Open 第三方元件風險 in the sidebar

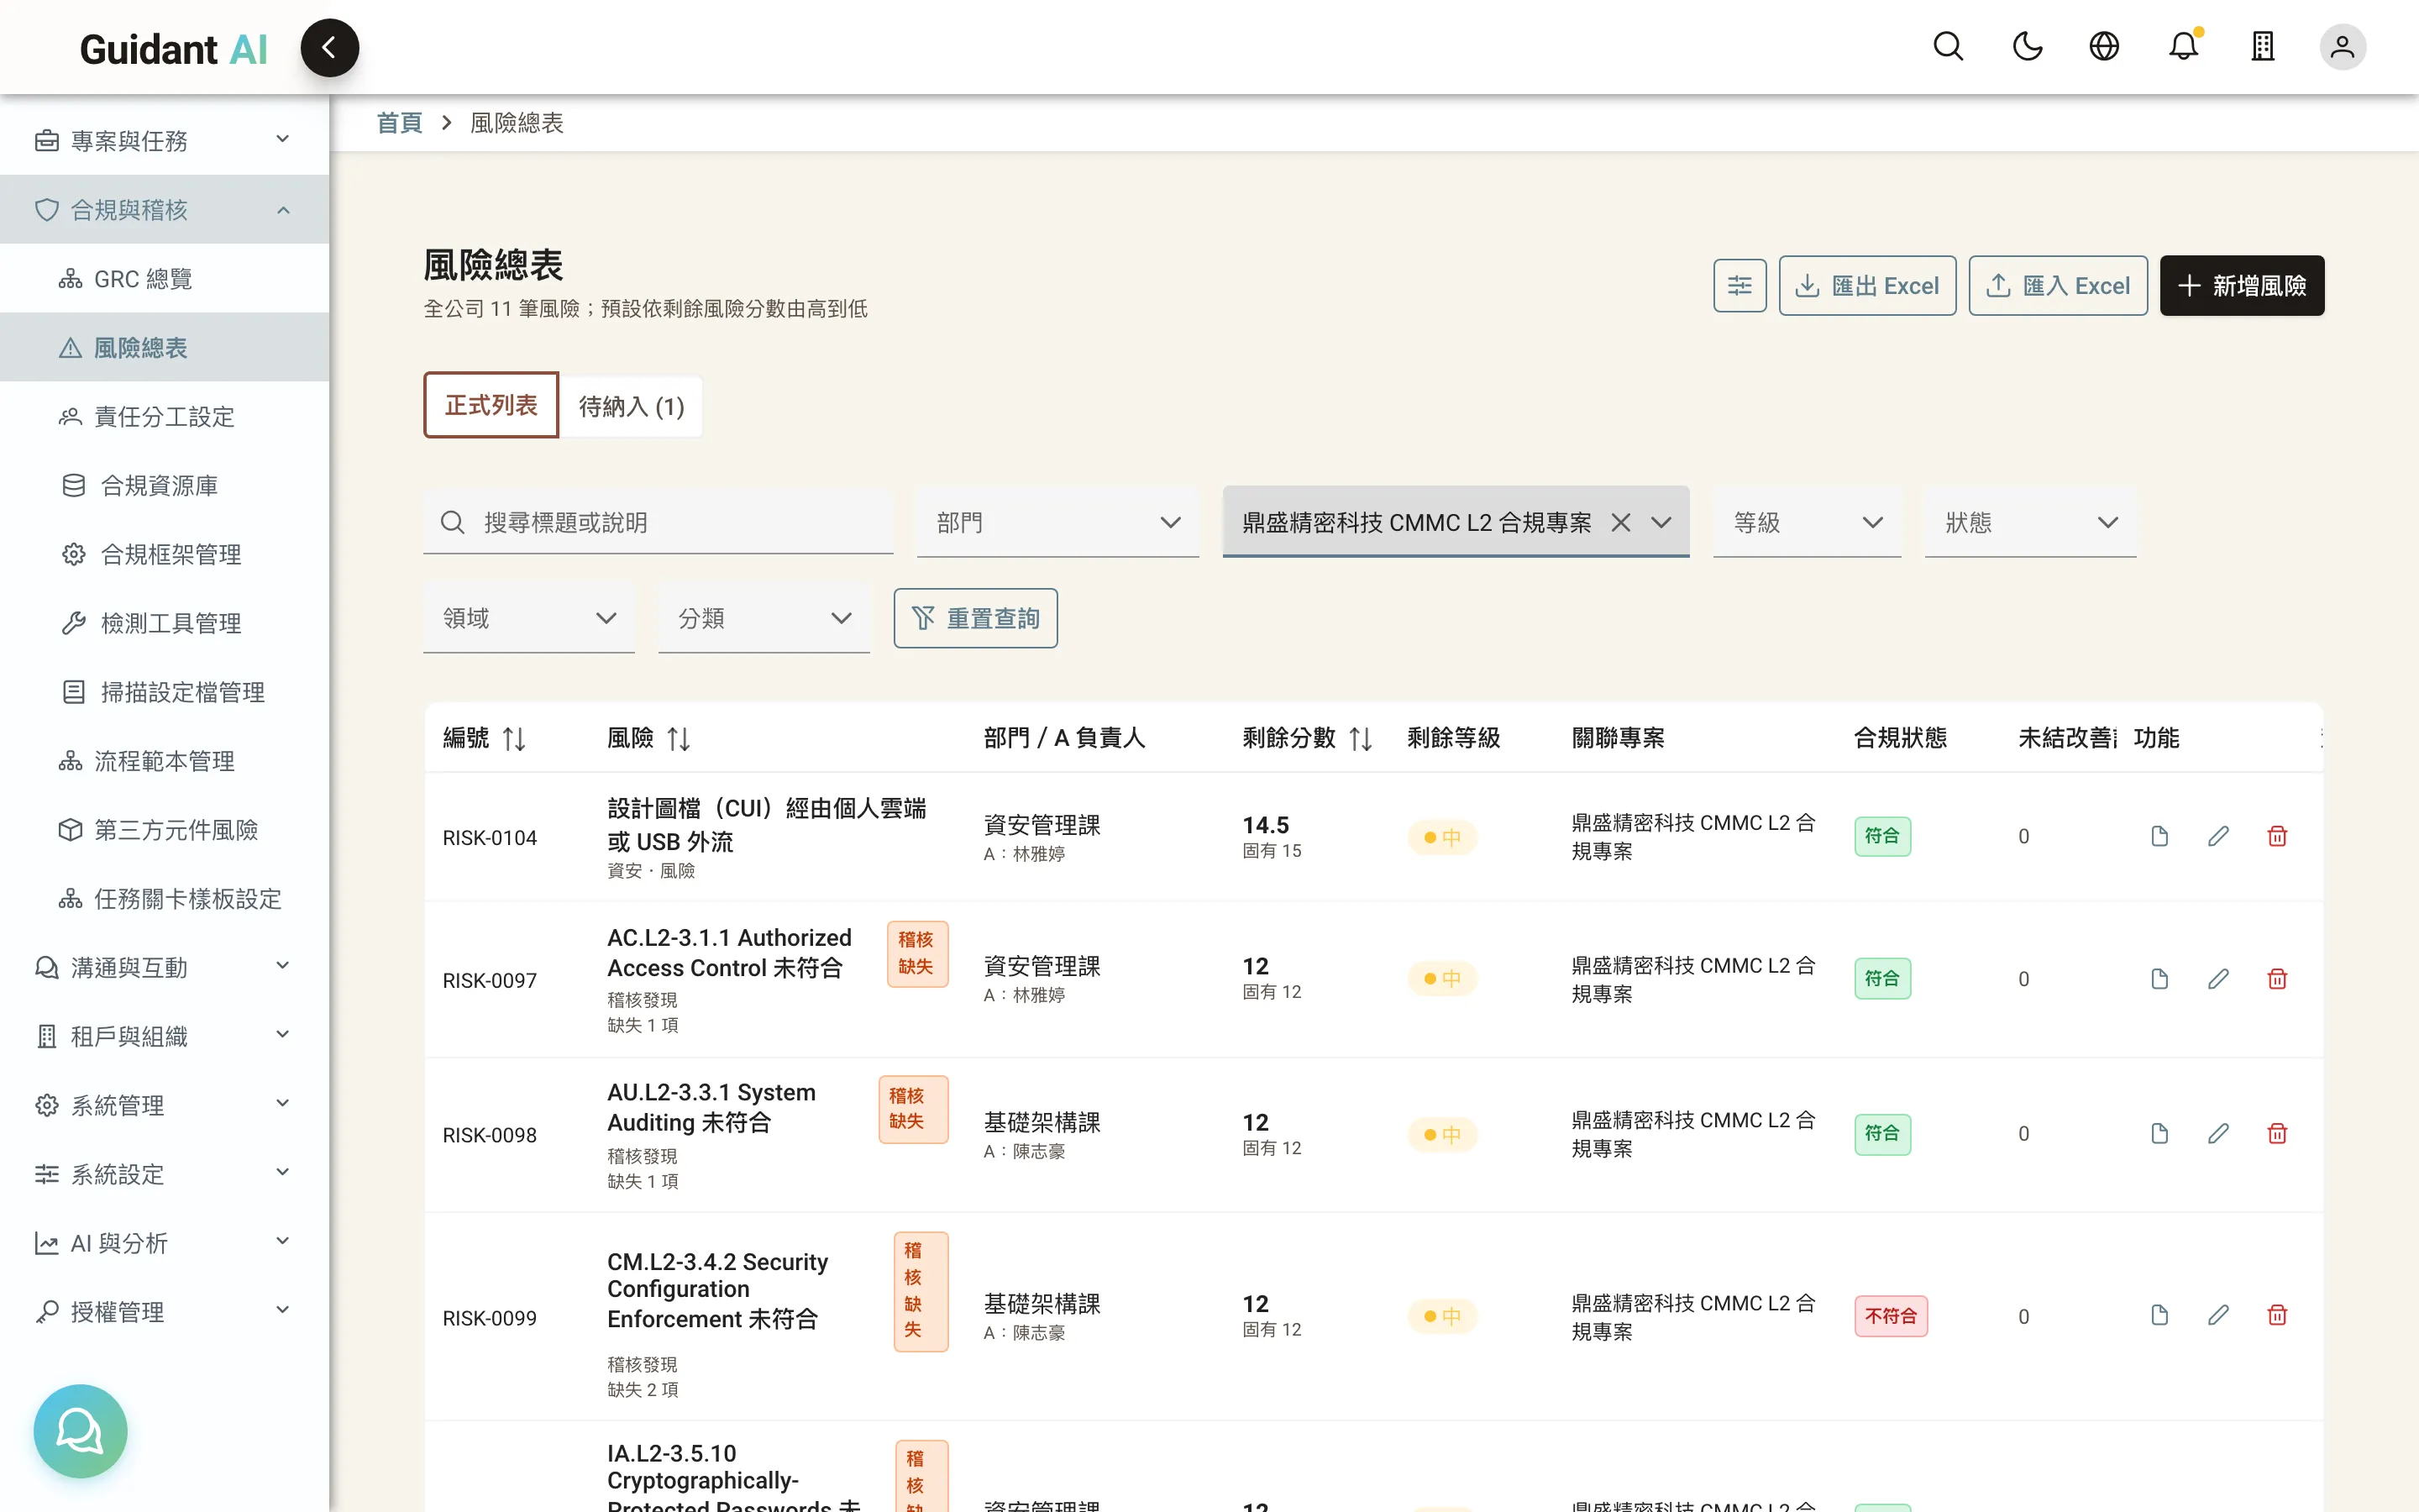pos(164,829)
